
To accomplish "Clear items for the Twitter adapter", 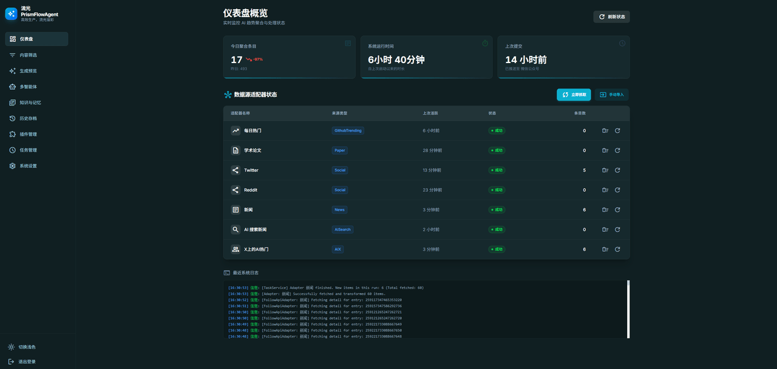I will [x=605, y=170].
